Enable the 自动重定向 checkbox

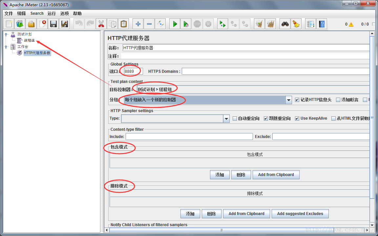pos(235,118)
